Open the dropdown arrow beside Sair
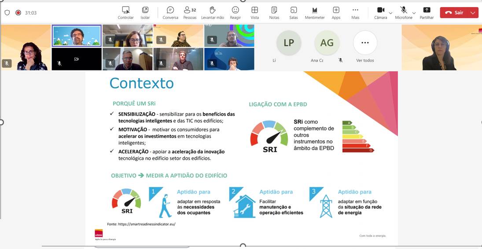482x249 pixels. pyautogui.click(x=473, y=13)
